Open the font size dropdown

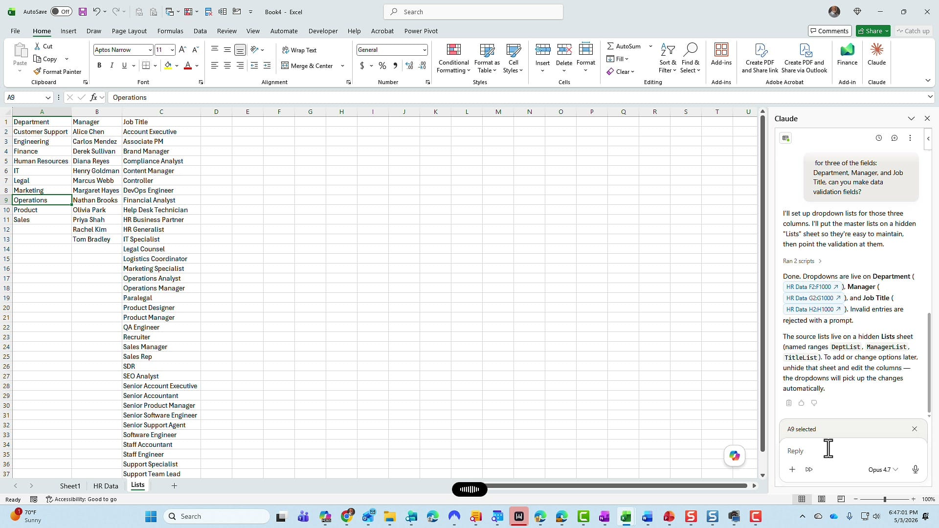[172, 50]
